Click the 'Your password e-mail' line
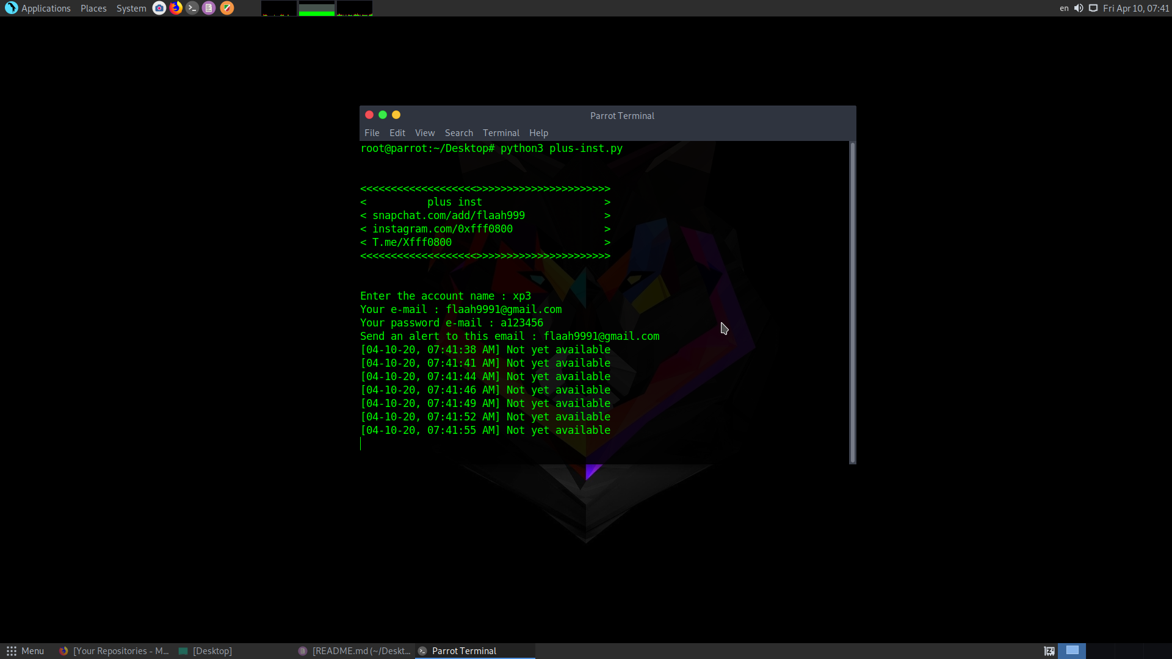Image resolution: width=1172 pixels, height=659 pixels. 452,323
